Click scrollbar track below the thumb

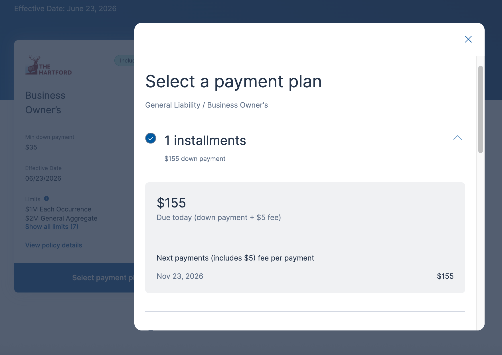pyautogui.click(x=481, y=240)
